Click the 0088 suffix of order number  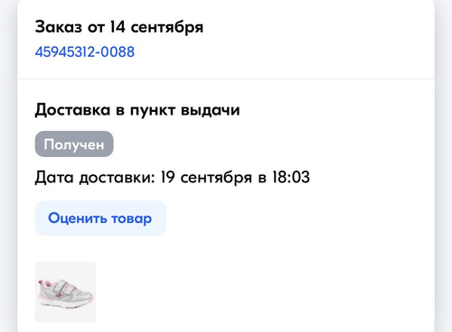click(x=118, y=51)
